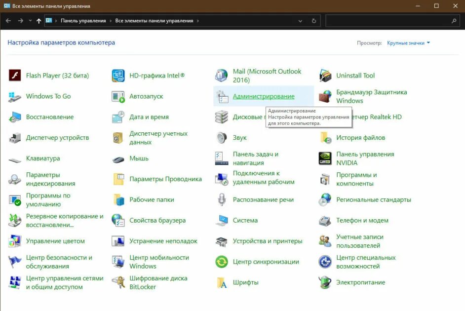Expand the chevron after the address bar root icon

[x=56, y=21]
